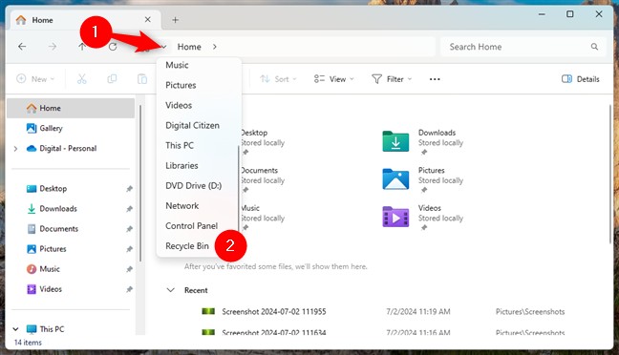Collapse the This PC tree node
619x355 pixels.
point(15,329)
